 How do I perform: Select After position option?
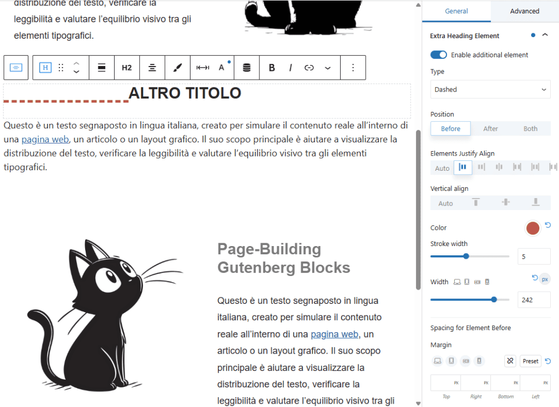[491, 129]
